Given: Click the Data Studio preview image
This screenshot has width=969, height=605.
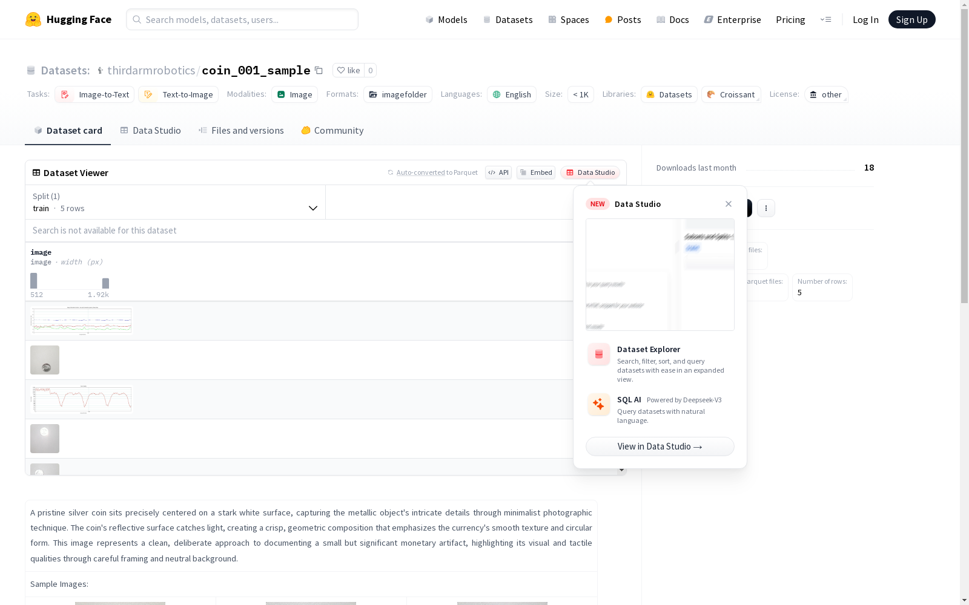Looking at the screenshot, I should point(660,275).
